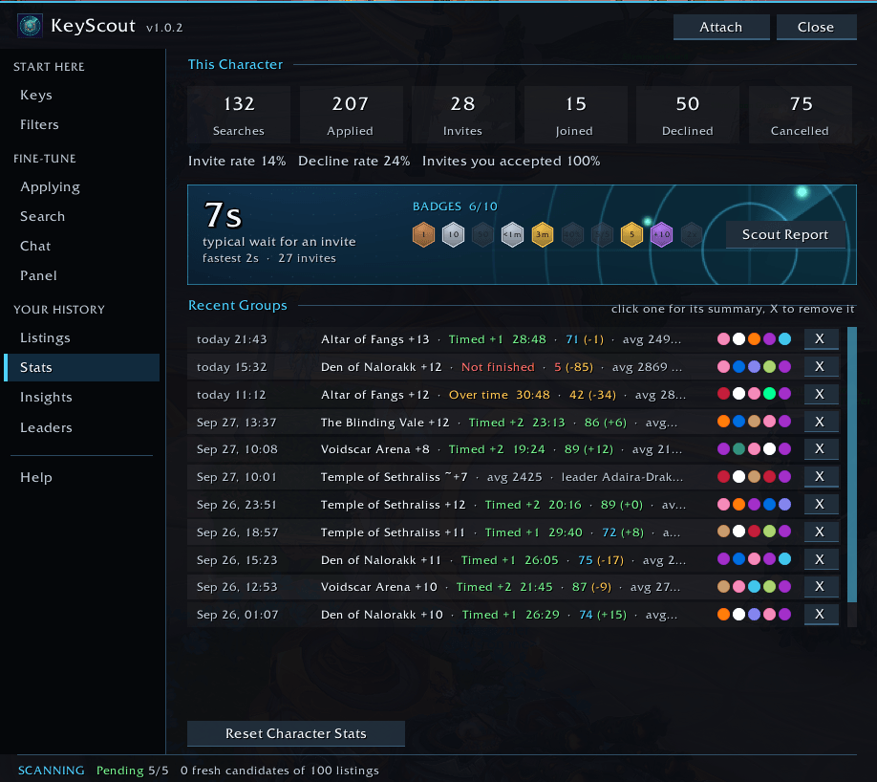
Task: Click the '75 Cancelled' stat card
Action: click(x=801, y=116)
